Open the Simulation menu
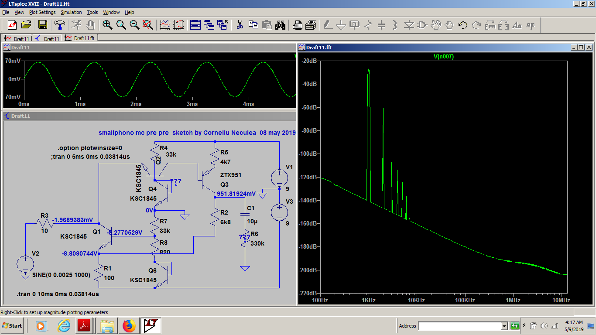This screenshot has width=596, height=335. click(x=71, y=12)
